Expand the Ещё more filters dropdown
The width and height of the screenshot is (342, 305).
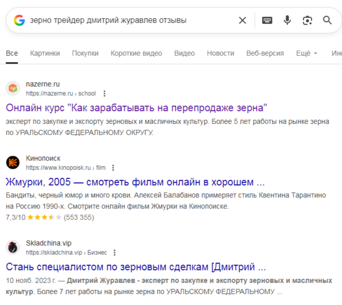pyautogui.click(x=307, y=53)
